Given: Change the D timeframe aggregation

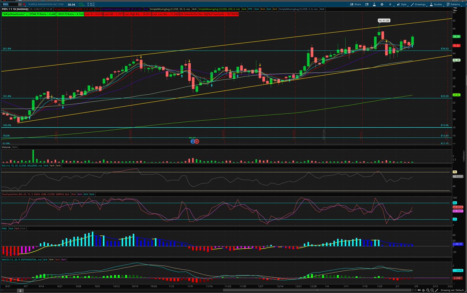Looking at the screenshot, I should coord(390,4).
